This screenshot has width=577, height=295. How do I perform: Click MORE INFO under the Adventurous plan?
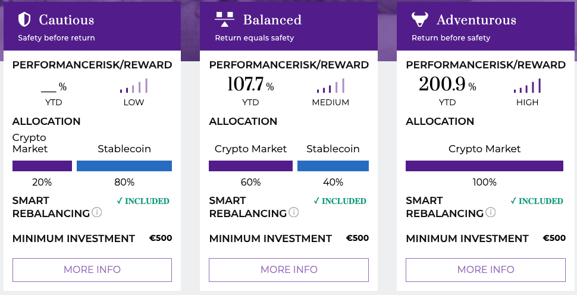point(486,269)
